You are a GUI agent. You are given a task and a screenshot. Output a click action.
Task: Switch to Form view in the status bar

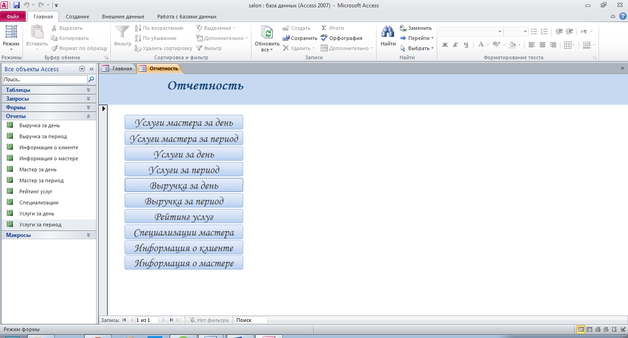581,329
